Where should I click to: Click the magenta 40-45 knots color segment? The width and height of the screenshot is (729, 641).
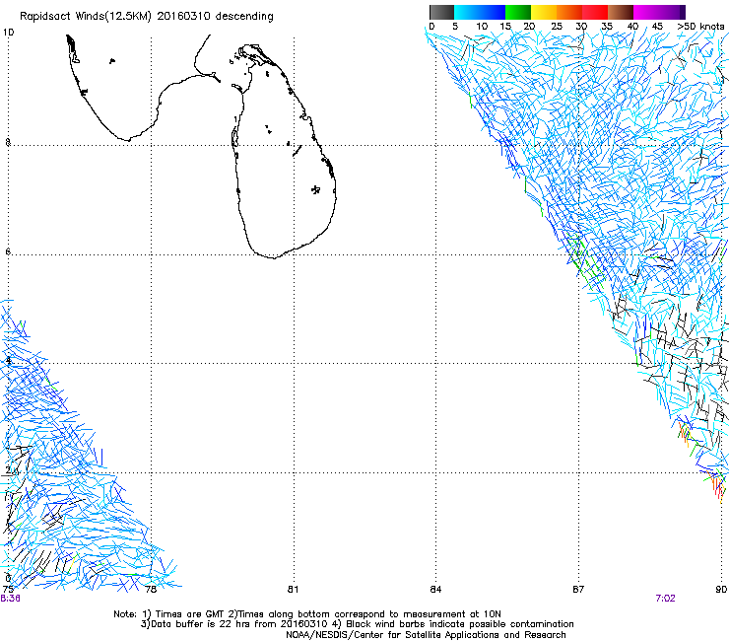pyautogui.click(x=646, y=12)
